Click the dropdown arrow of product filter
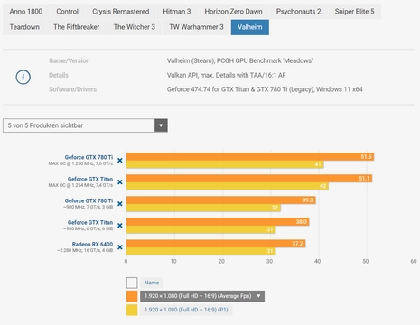This screenshot has height=325, width=420. point(161,125)
